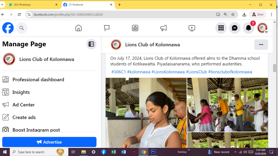Viewport: 278px width, 156px height.
Task: Open the partially visible photo at the bottom right of the post
Action: click(x=228, y=140)
